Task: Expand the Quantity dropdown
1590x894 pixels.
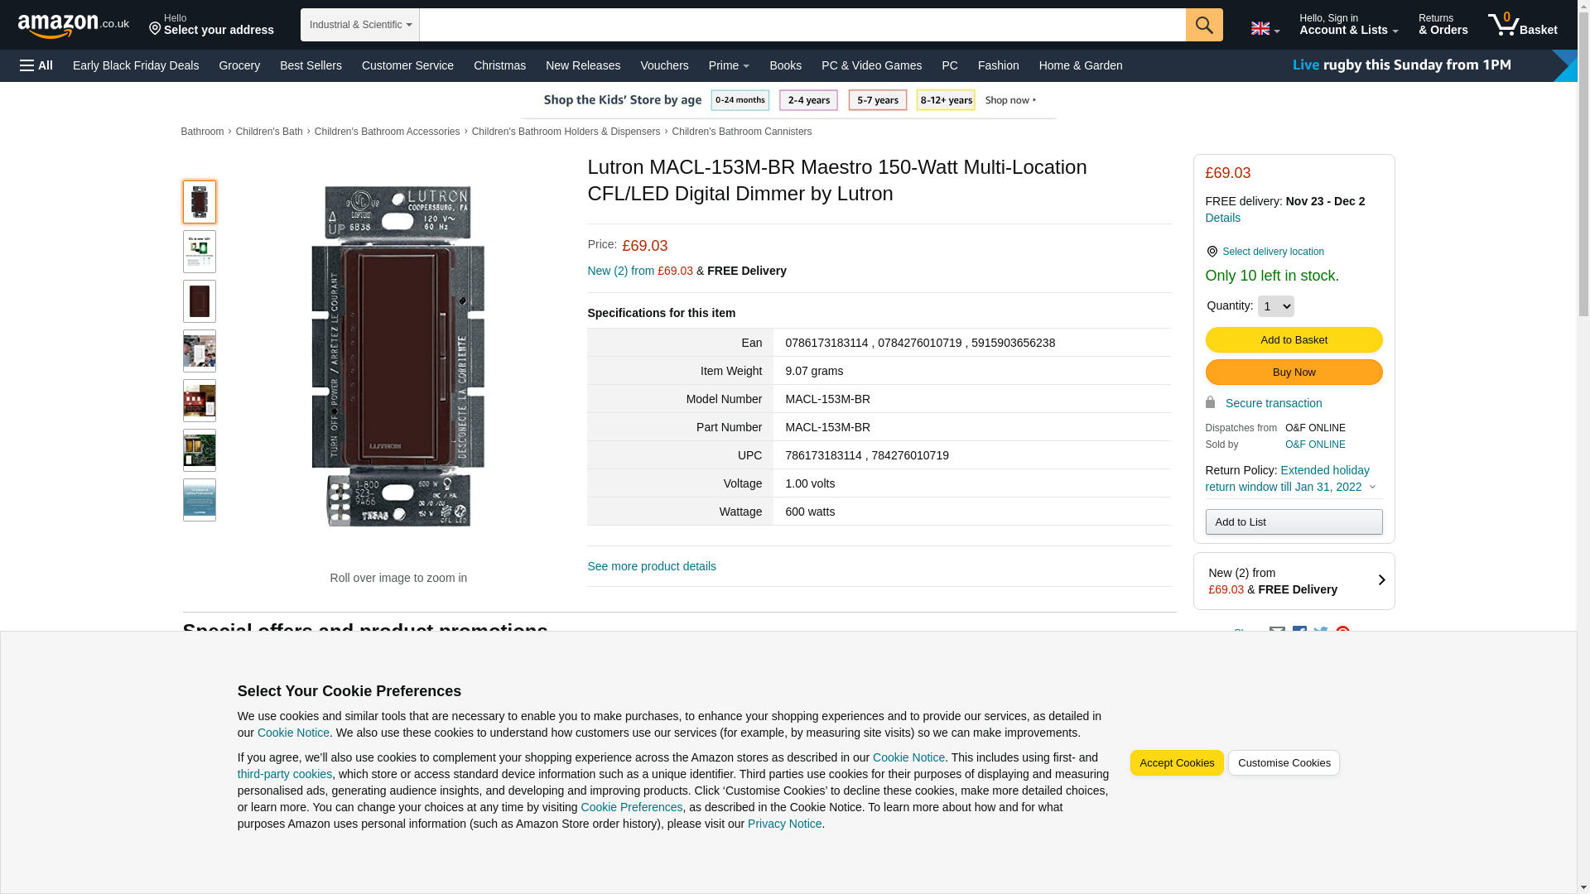Action: (x=1274, y=306)
